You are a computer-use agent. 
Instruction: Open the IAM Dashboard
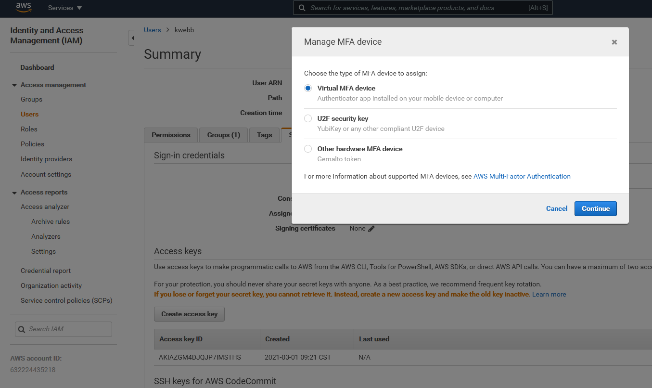click(x=37, y=67)
